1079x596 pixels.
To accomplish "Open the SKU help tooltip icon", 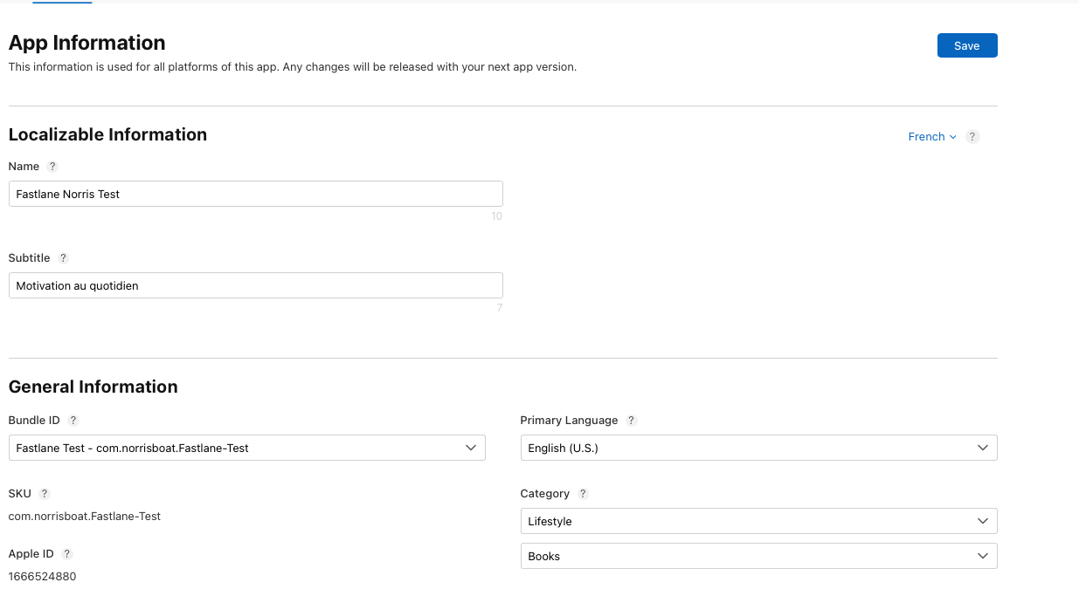I will pyautogui.click(x=43, y=493).
